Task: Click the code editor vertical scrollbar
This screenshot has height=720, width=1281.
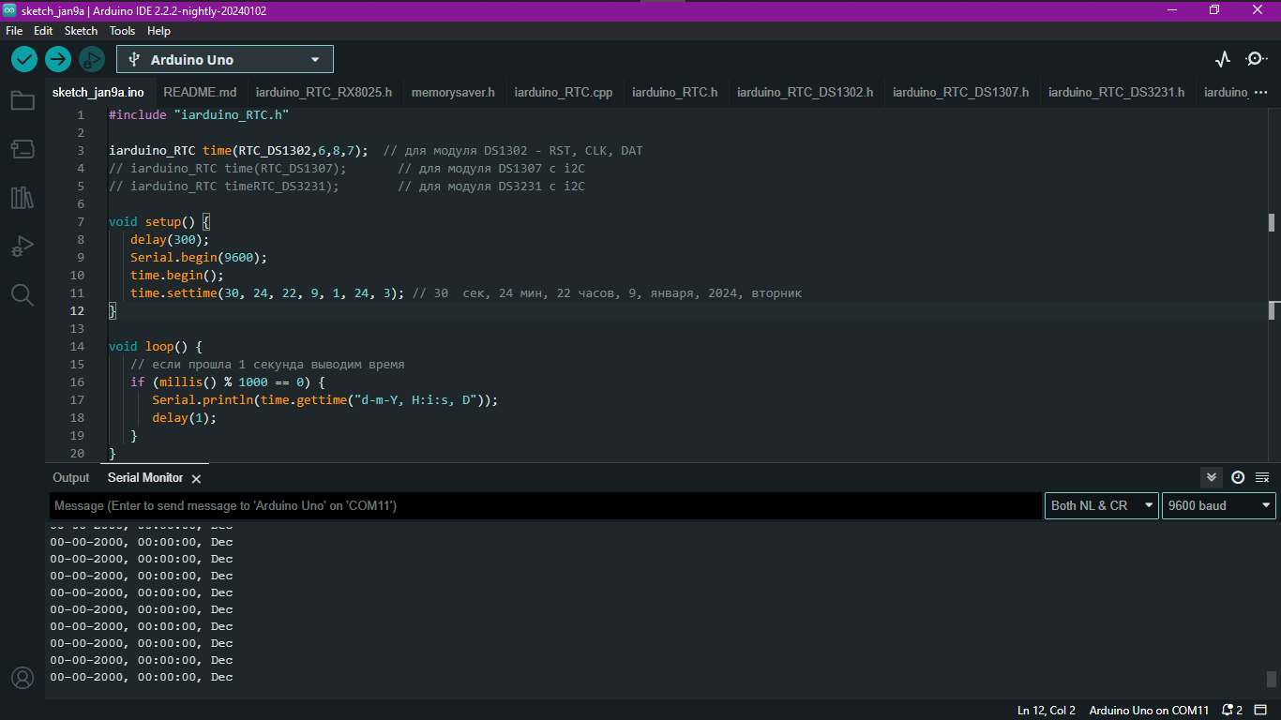Action: click(1272, 283)
